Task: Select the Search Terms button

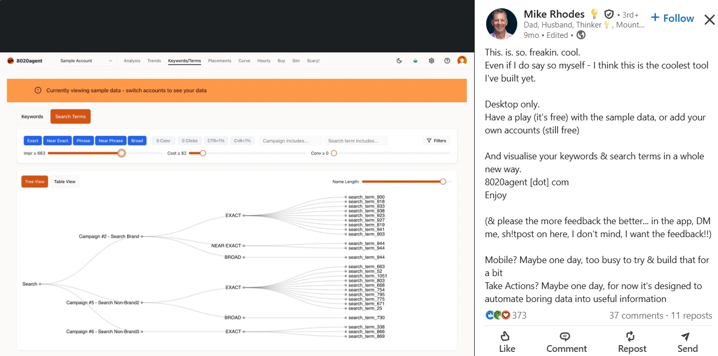Action: click(x=71, y=116)
